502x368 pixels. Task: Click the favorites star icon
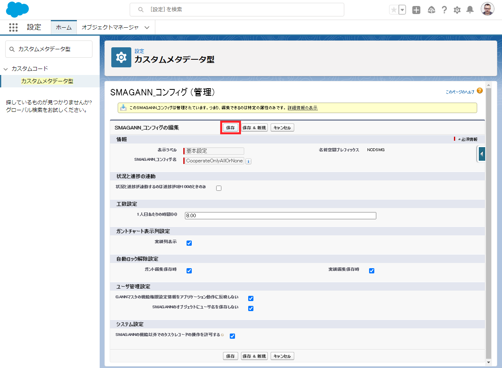(394, 10)
